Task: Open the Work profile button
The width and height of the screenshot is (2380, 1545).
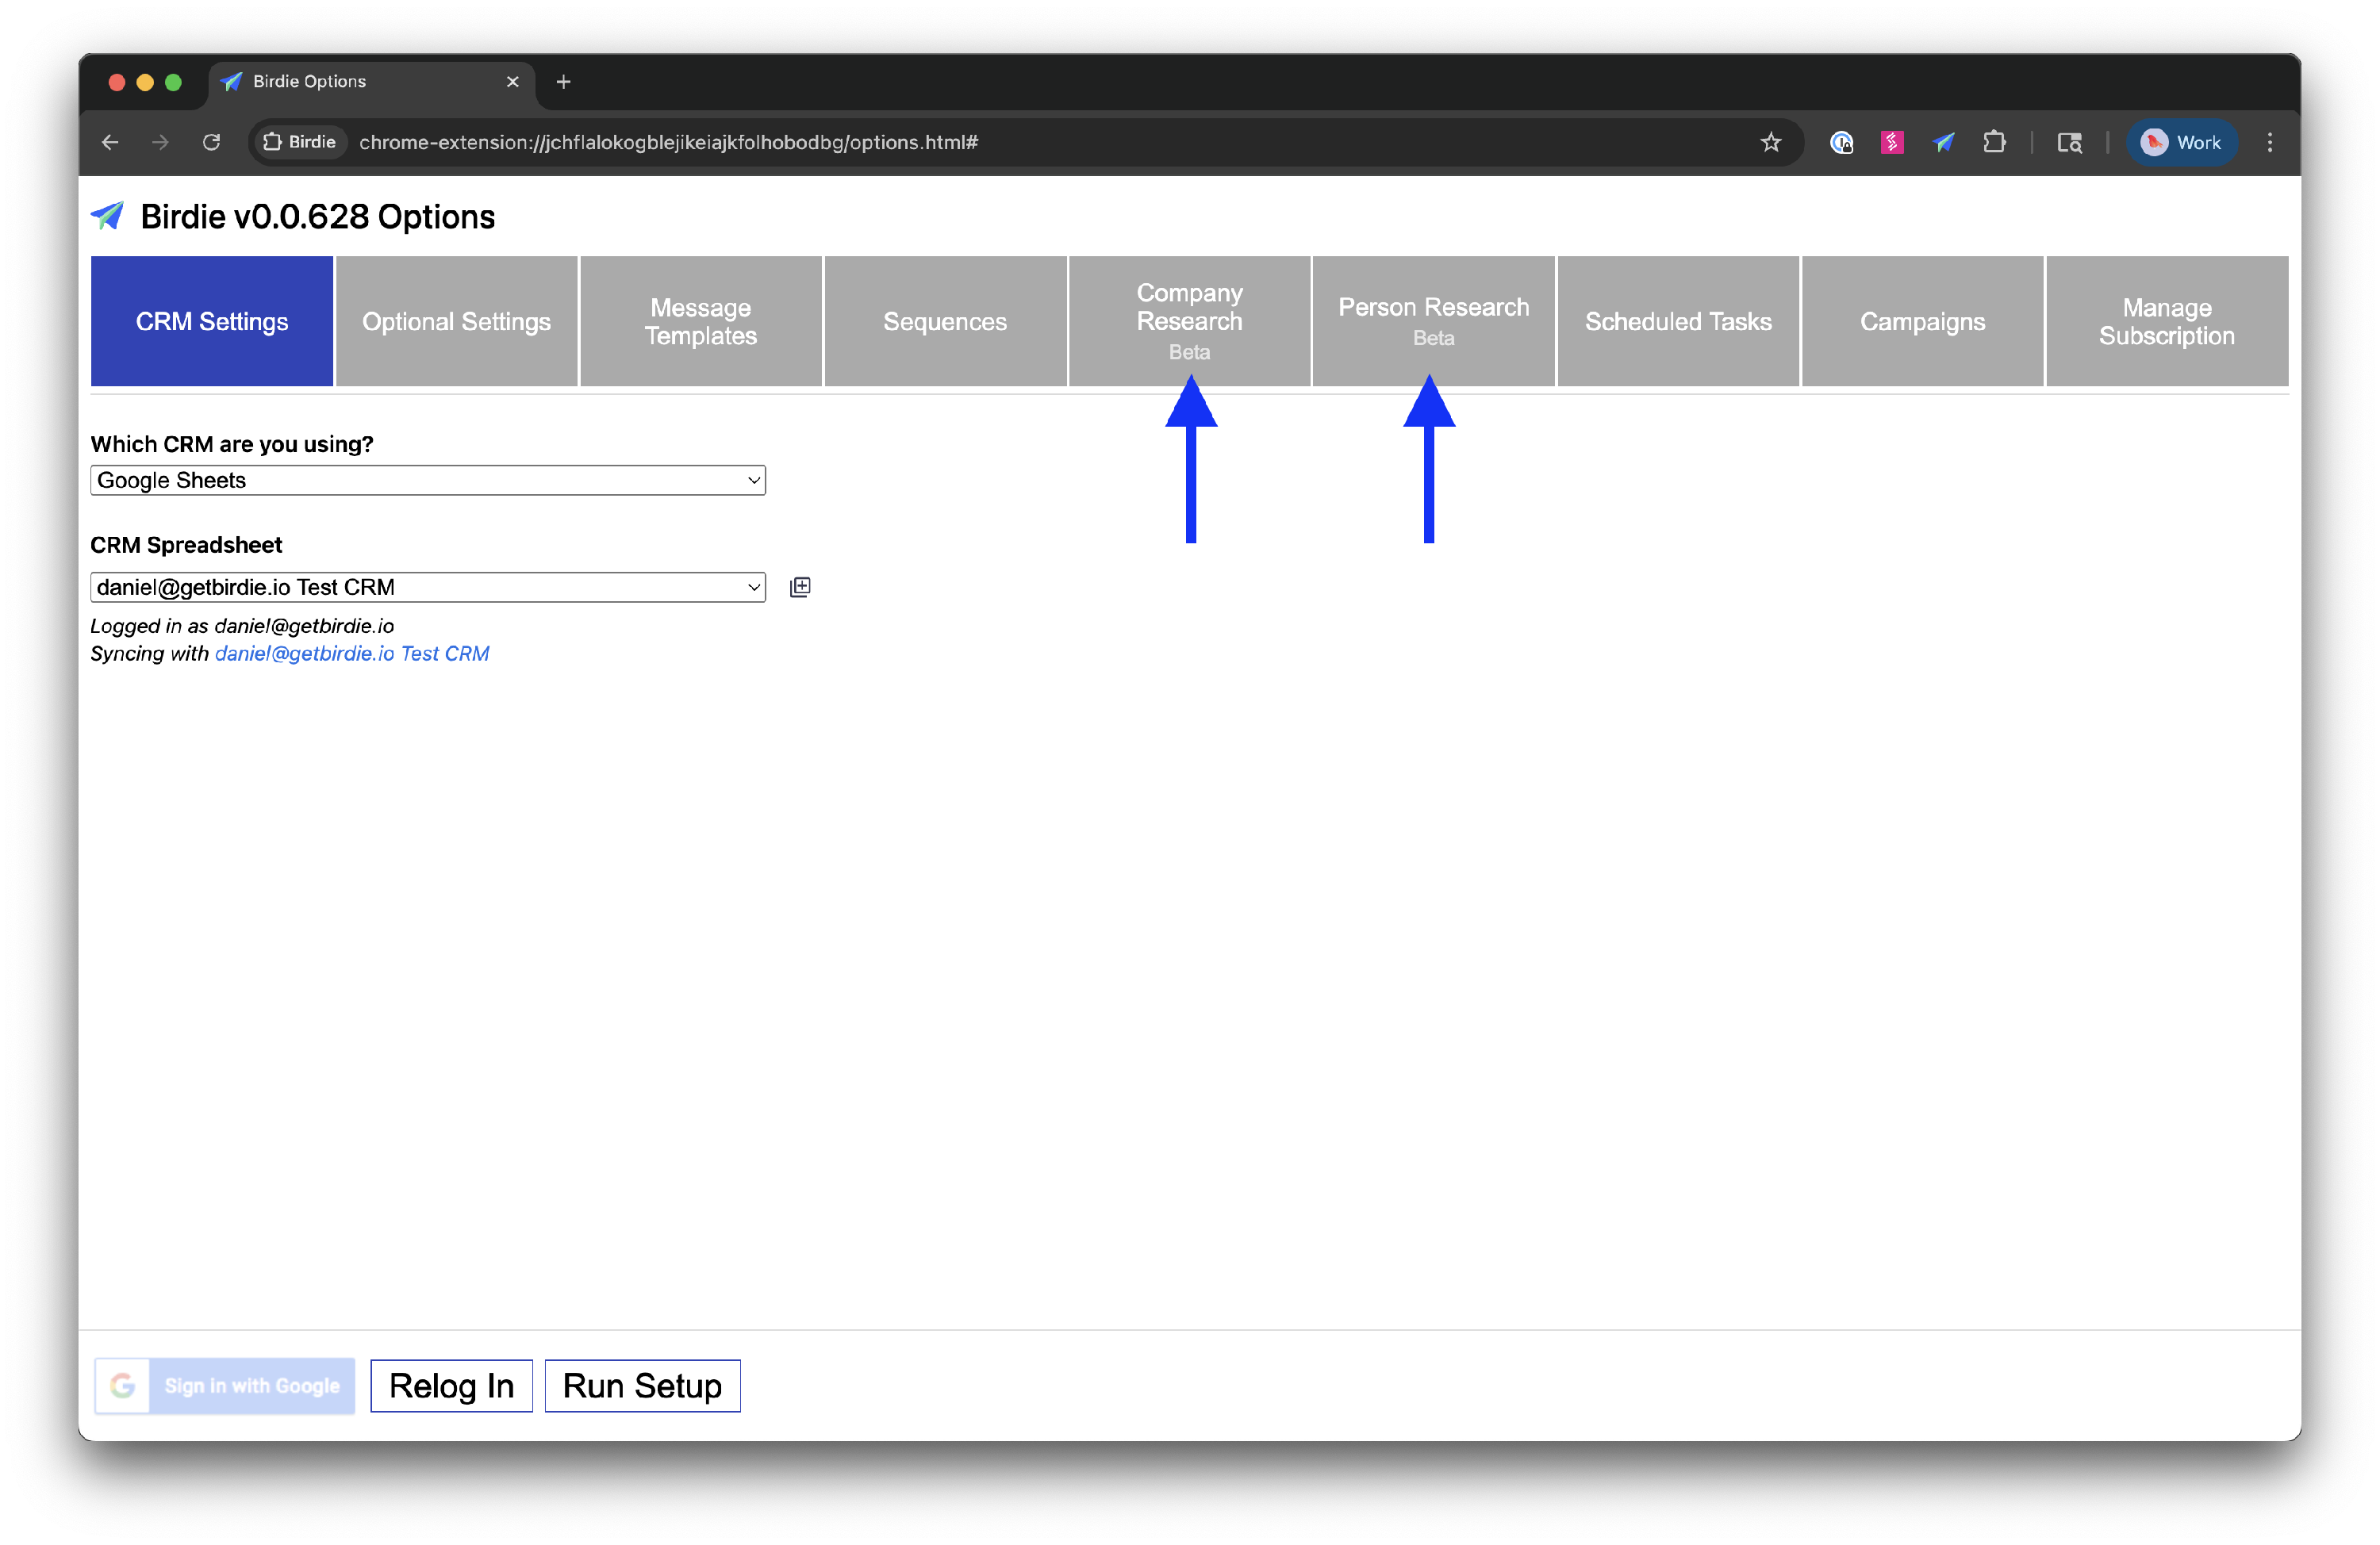Action: coord(2182,142)
